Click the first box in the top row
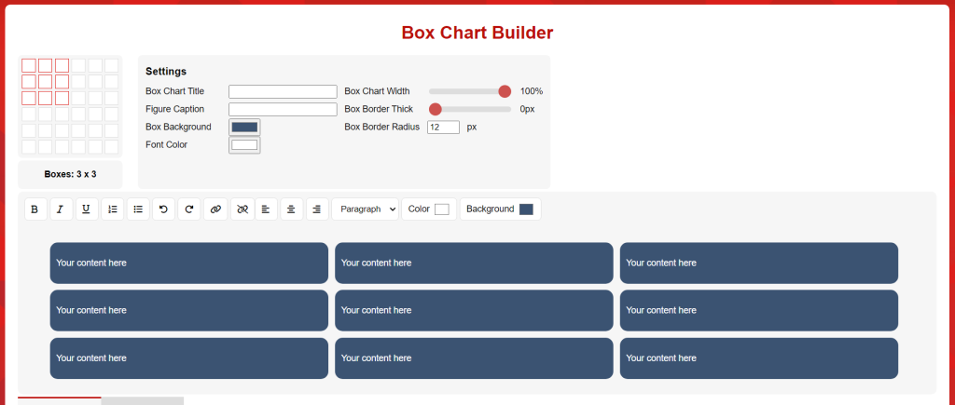 pyautogui.click(x=188, y=263)
